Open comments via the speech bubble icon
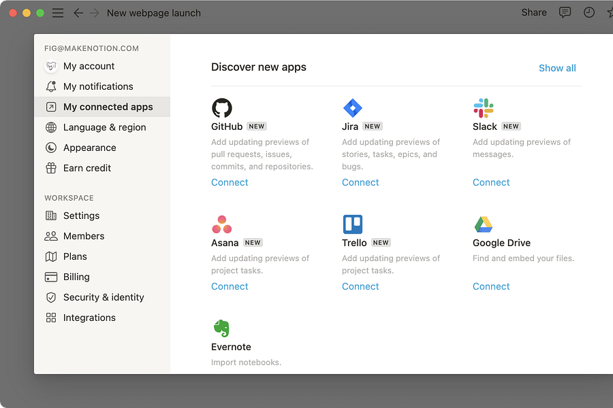 pyautogui.click(x=565, y=12)
